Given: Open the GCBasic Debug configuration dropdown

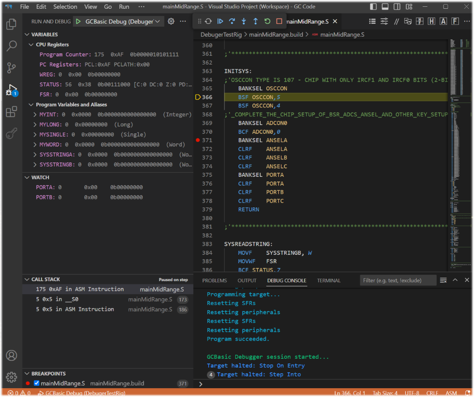Looking at the screenshot, I should (157, 21).
